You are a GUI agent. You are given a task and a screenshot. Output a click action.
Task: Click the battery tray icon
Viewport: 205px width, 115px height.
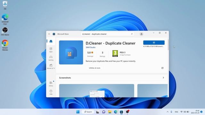point(188,112)
